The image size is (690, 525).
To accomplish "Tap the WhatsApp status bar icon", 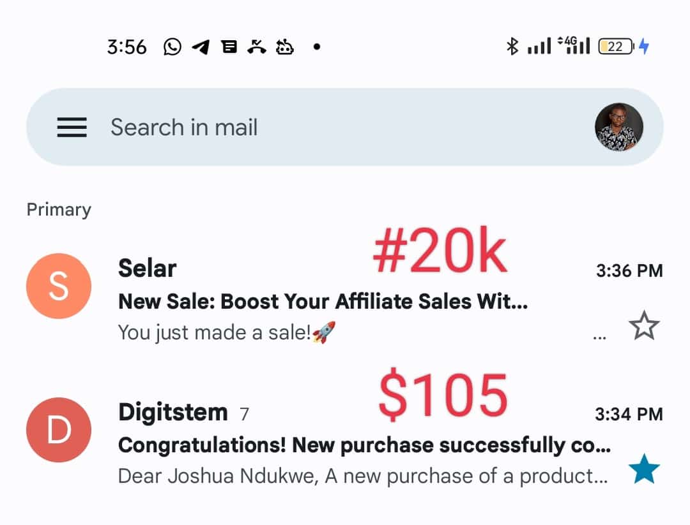I will [172, 47].
